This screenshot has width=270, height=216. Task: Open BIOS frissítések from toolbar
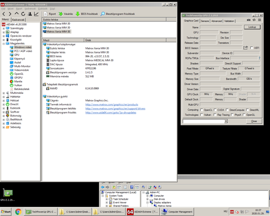tap(87, 14)
